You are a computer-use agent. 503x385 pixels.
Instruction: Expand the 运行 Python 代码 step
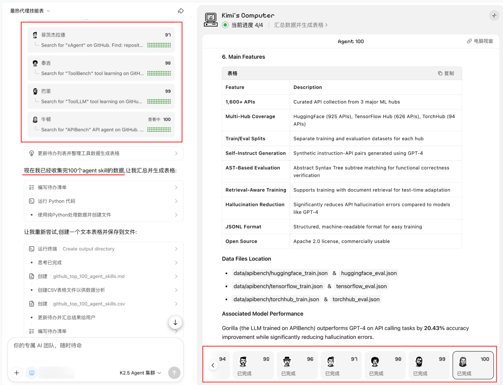[x=103, y=201]
